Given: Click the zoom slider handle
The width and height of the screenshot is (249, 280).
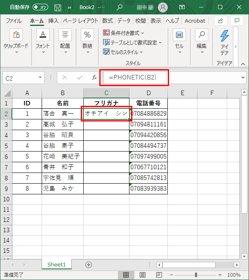Looking at the screenshot, I should click(196, 275).
